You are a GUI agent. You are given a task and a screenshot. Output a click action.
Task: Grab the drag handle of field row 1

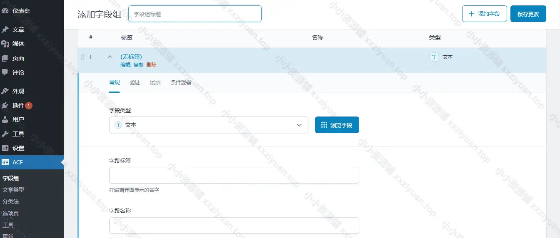(x=82, y=57)
